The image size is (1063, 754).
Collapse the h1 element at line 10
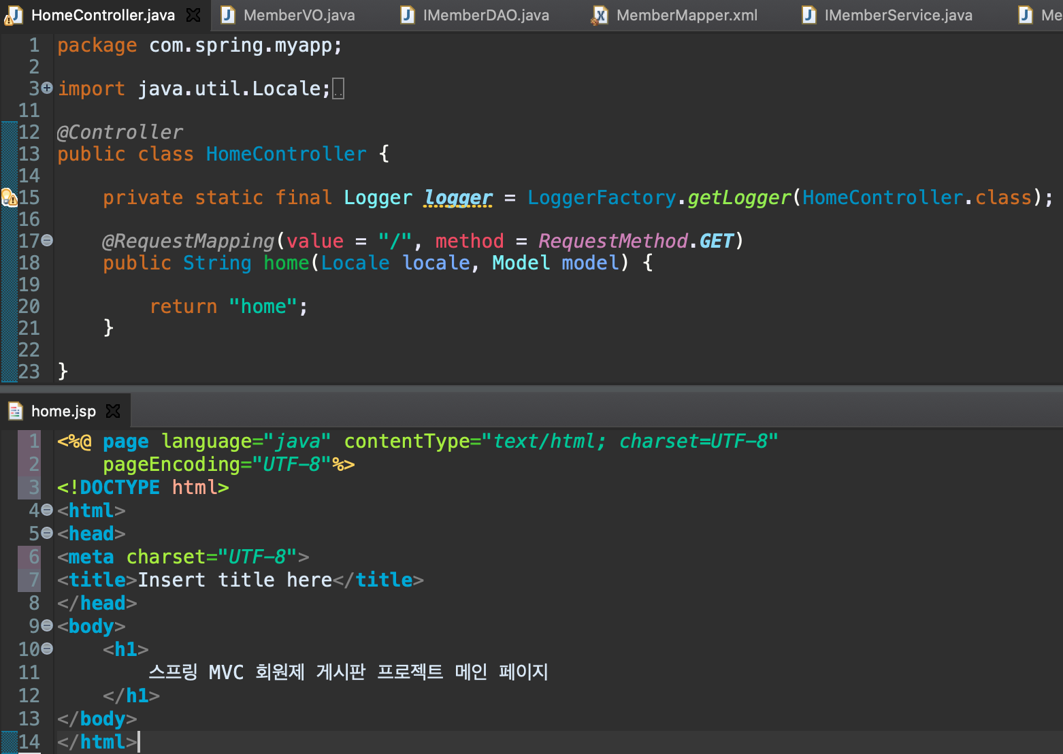pyautogui.click(x=46, y=649)
